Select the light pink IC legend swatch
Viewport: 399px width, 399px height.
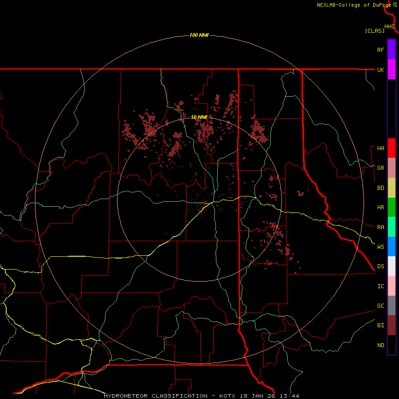[x=391, y=286]
